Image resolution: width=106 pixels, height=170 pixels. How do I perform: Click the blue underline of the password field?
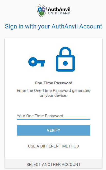tap(54, 119)
